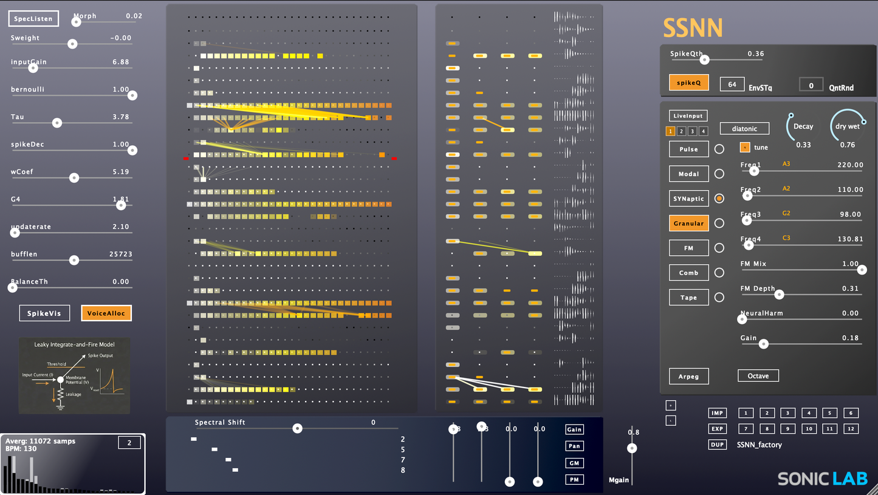Screen dimensions: 878x495
Task: Select the Gain mixer mode button
Action: (574, 429)
